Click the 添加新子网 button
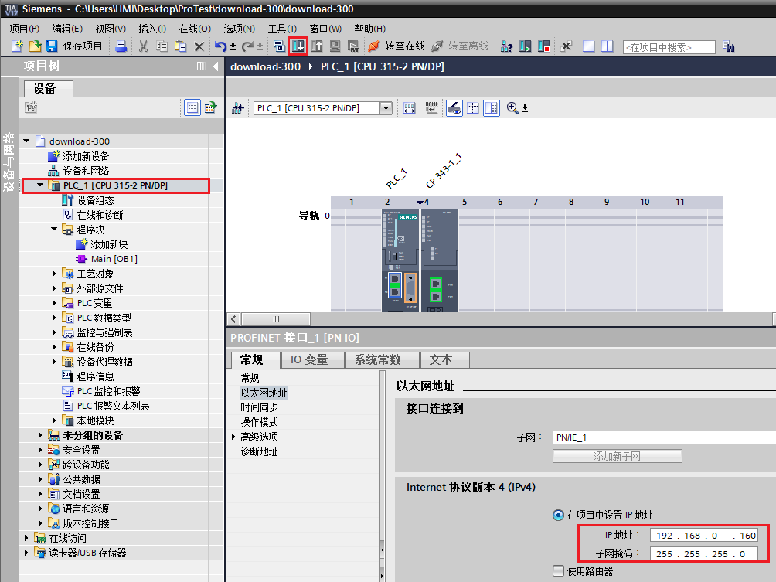The image size is (776, 582). [x=617, y=456]
